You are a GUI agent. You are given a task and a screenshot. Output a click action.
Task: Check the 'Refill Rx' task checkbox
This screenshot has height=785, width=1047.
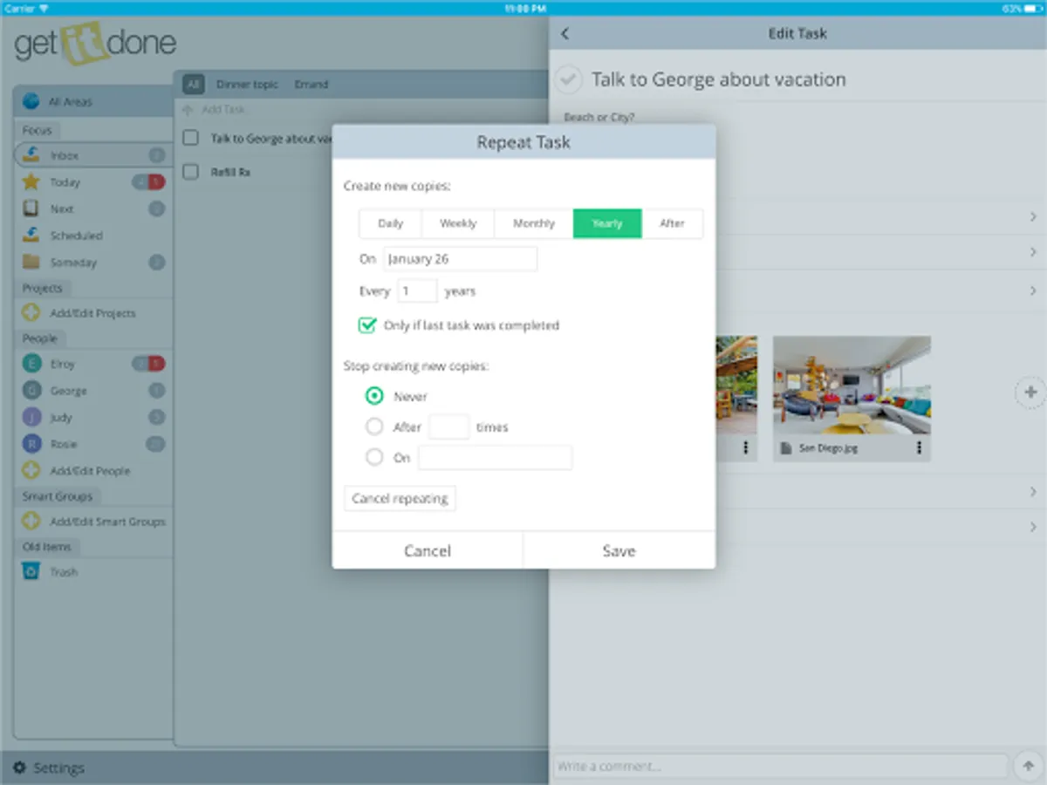coord(190,172)
